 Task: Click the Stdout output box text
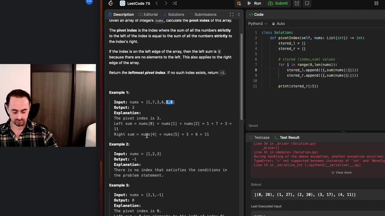click(305, 195)
